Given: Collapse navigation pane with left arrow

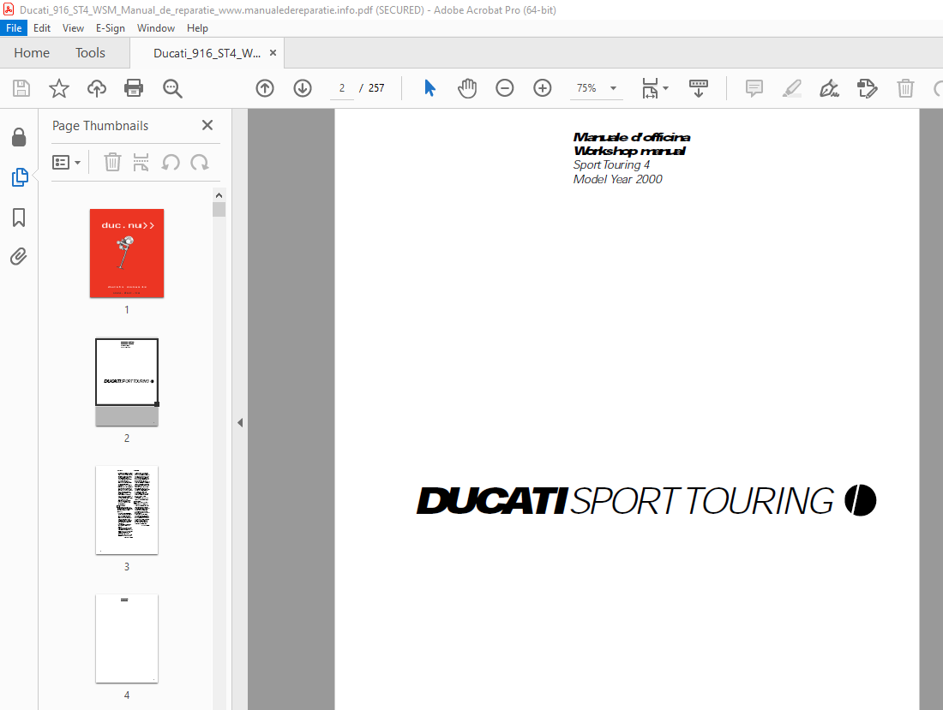Looking at the screenshot, I should 240,423.
